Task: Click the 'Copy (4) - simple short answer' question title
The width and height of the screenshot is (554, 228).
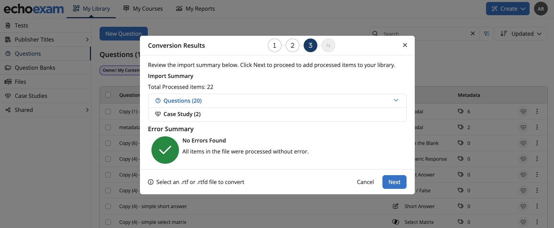Action: pyautogui.click(x=153, y=206)
